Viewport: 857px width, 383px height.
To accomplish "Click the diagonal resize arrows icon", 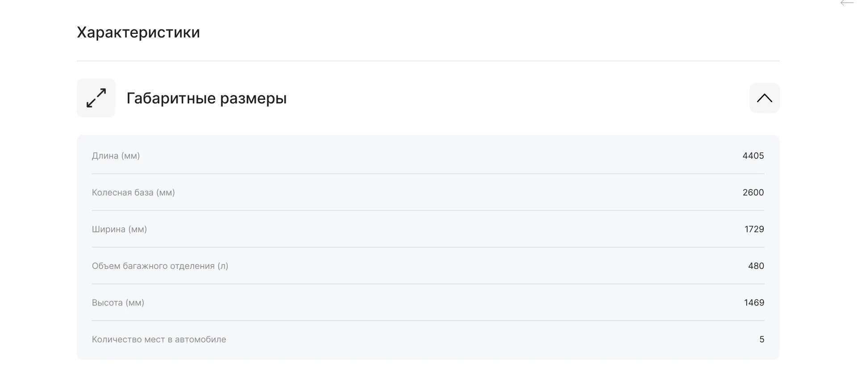I will coord(96,98).
